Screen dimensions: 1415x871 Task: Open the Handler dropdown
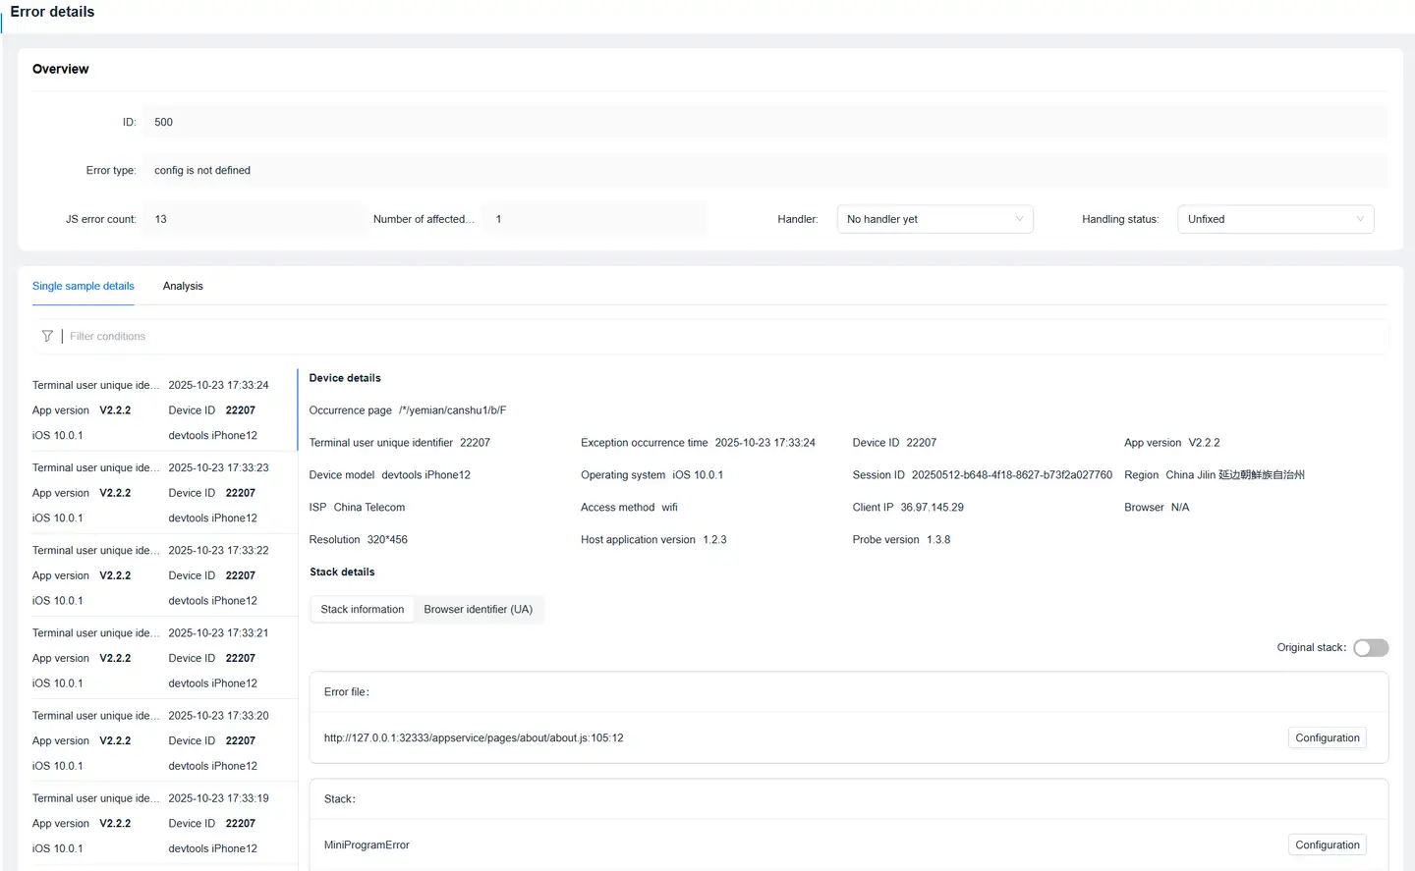934,219
